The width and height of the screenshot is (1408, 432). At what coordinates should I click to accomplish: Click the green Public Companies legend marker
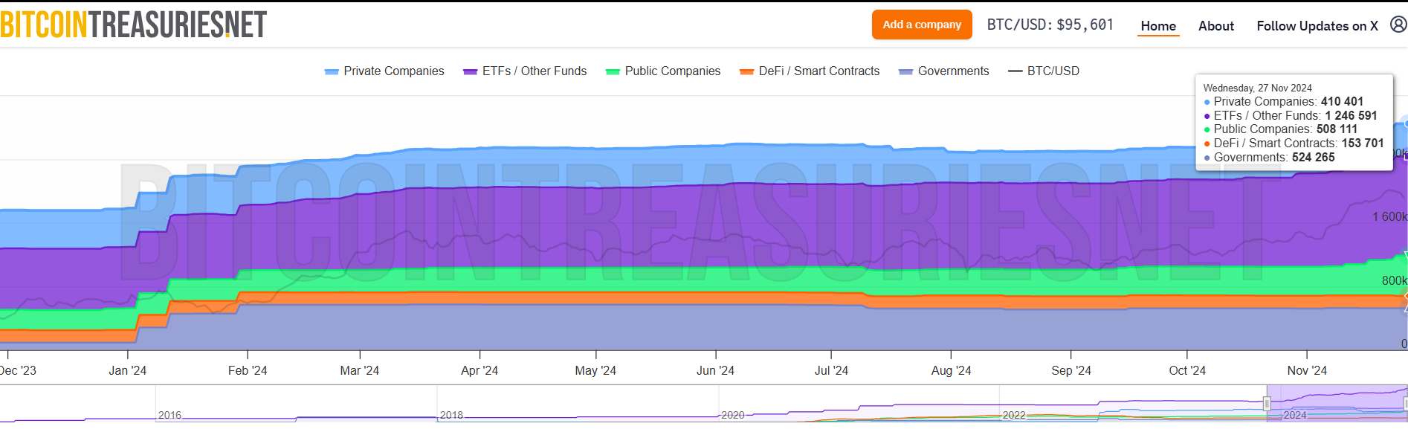[x=613, y=72]
